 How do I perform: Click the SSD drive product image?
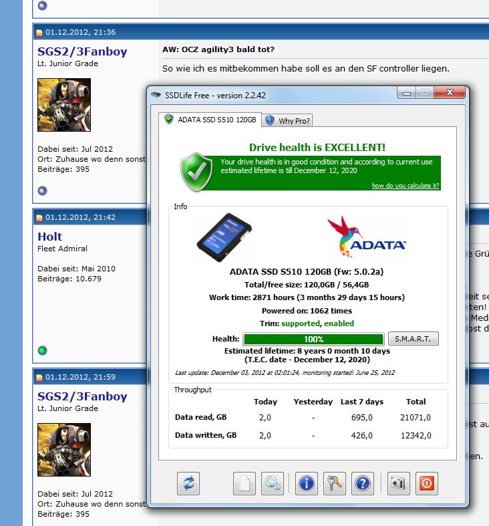[x=224, y=237]
